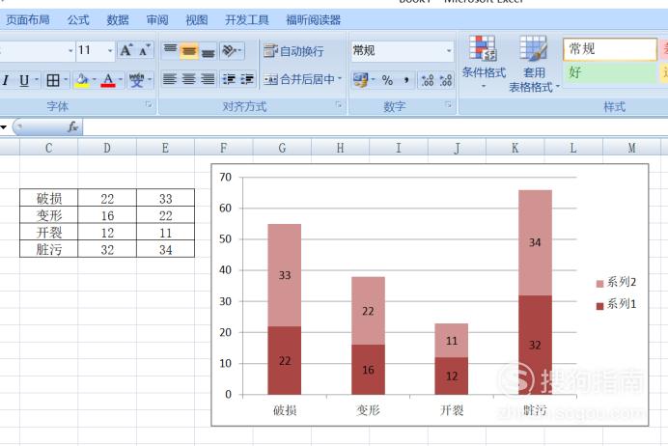Image resolution: width=668 pixels, height=446 pixels.
Task: Click into the formula bar
Action: point(375,126)
